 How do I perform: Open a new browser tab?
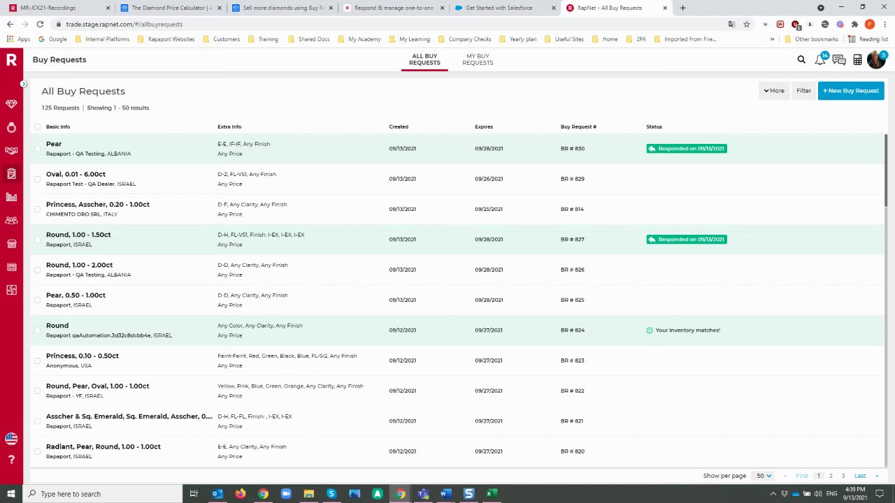[682, 8]
